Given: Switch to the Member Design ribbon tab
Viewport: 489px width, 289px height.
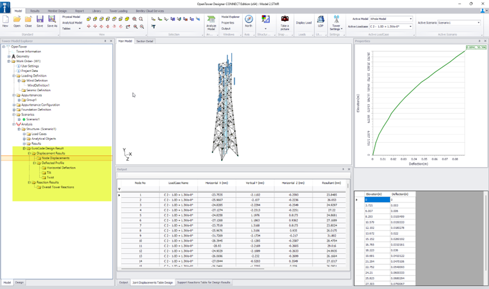Looking at the screenshot, I should (57, 11).
